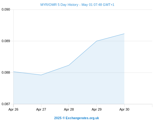
Task: Select the Apr 30 x-axis label
Action: (x=124, y=109)
